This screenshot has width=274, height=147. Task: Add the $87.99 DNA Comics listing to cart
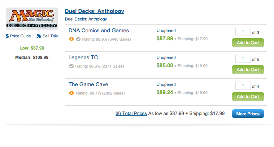click(x=248, y=43)
